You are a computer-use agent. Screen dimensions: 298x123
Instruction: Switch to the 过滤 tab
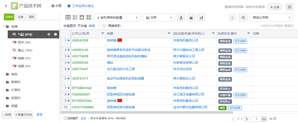[x=20, y=17]
